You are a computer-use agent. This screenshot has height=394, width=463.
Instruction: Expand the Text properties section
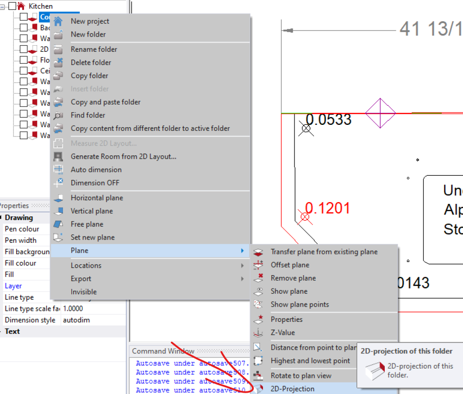(1, 332)
